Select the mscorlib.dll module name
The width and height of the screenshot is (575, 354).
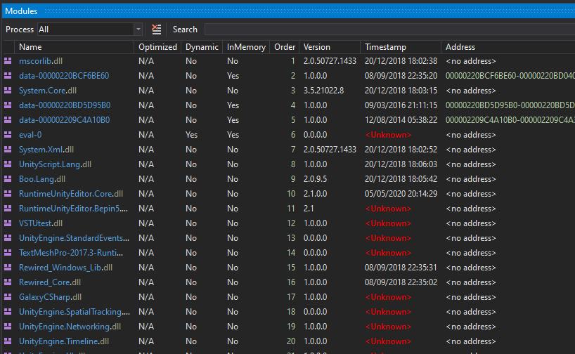41,61
